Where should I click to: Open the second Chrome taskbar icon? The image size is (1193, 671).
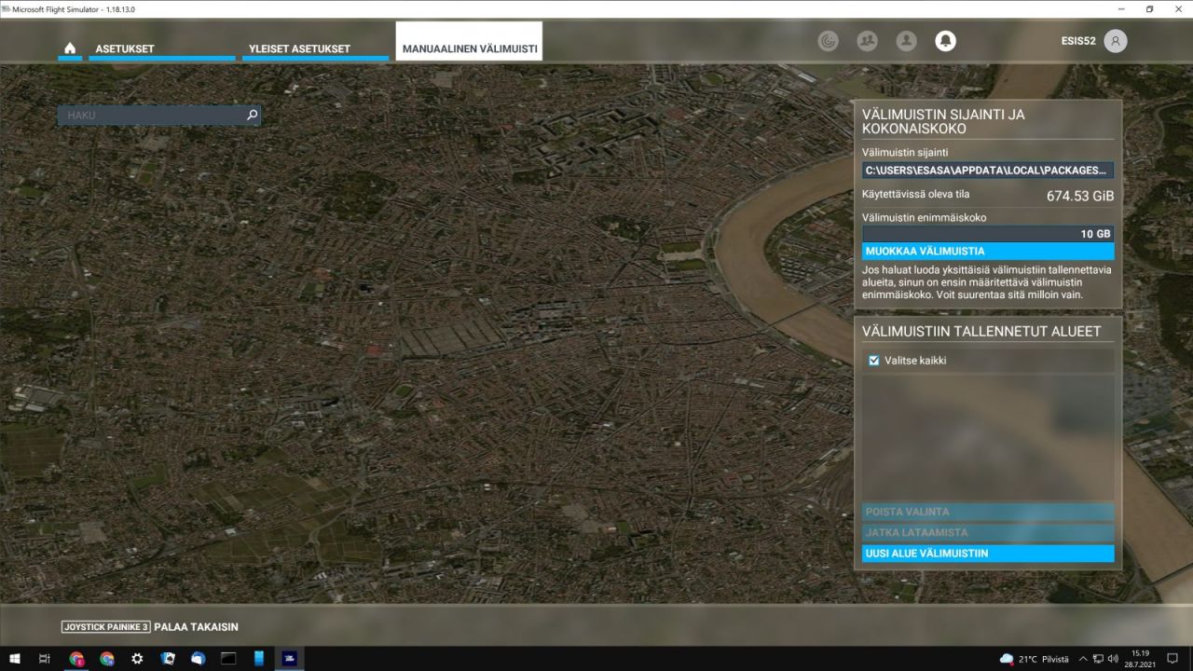(x=107, y=659)
